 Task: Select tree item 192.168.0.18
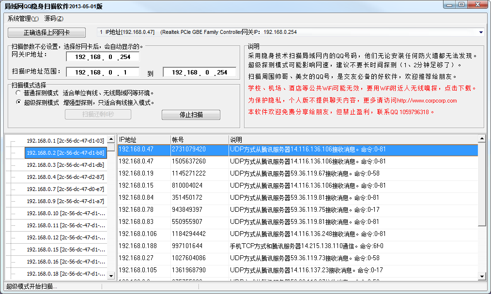(66, 274)
